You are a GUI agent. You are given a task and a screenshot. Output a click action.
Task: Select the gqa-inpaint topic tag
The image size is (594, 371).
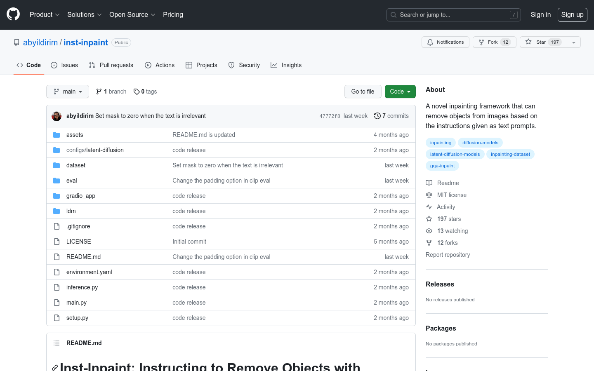point(442,166)
